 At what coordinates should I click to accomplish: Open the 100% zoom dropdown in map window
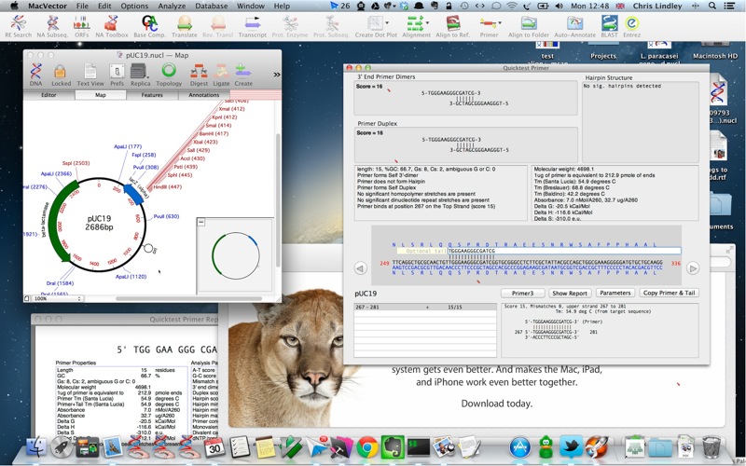[x=57, y=298]
